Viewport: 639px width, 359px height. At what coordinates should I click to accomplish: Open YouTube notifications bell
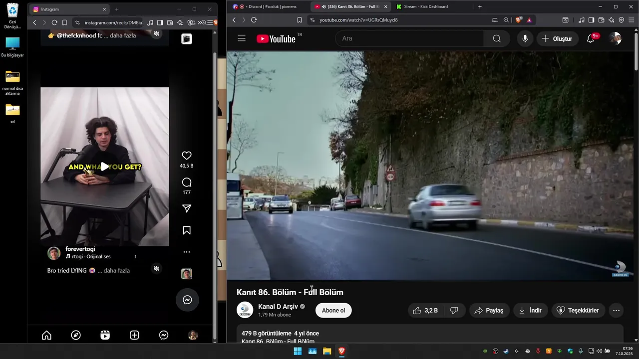[x=591, y=38]
